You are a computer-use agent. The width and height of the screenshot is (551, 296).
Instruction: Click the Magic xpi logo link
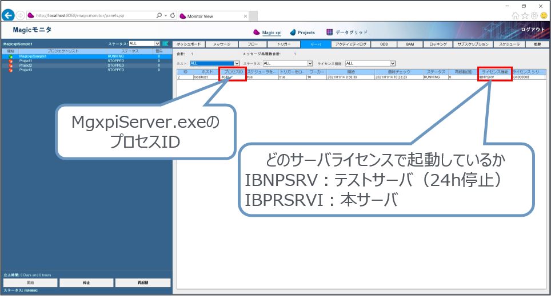(x=267, y=33)
